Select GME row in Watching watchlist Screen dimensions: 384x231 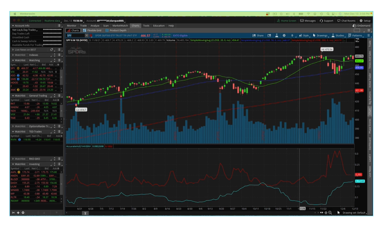click(x=35, y=79)
